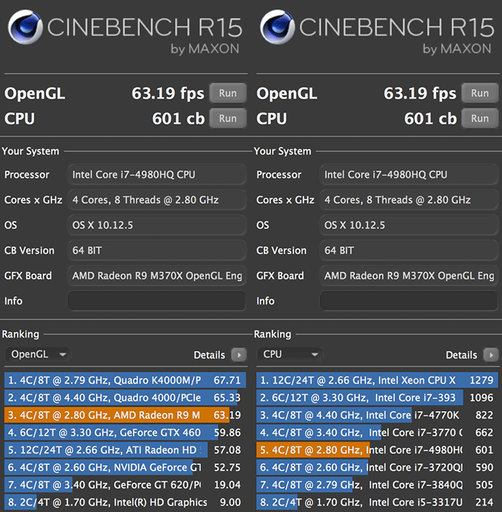This screenshot has width=502, height=512.
Task: Click Details arrow in CPU ranking panel
Action: tap(491, 355)
